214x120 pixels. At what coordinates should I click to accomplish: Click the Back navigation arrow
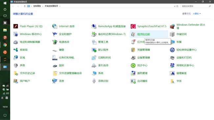[13, 6]
